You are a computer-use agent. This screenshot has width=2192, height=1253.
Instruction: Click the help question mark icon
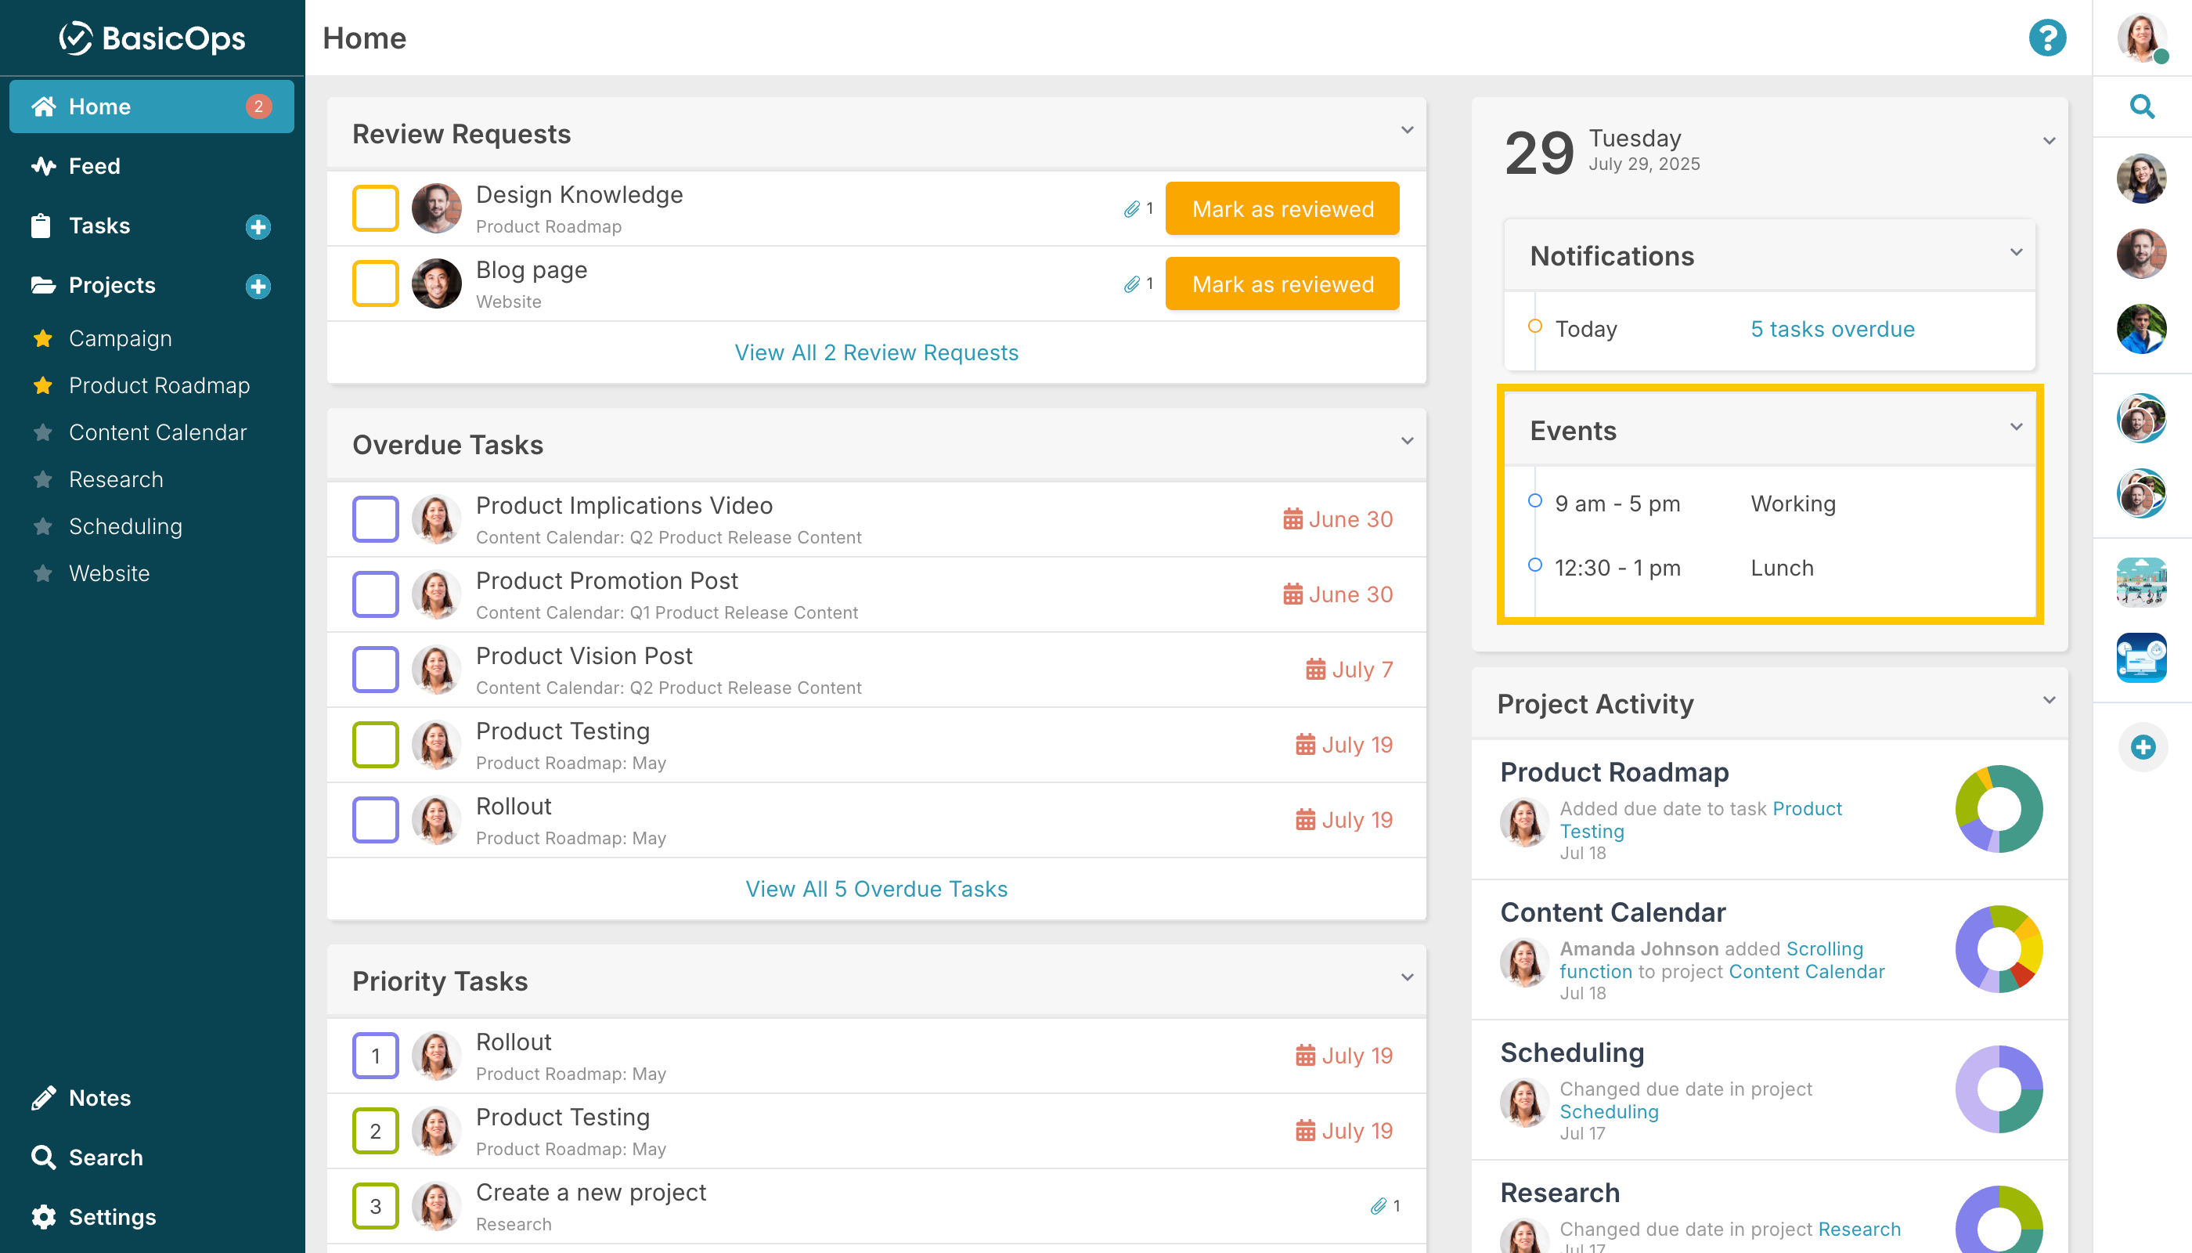click(x=2047, y=38)
